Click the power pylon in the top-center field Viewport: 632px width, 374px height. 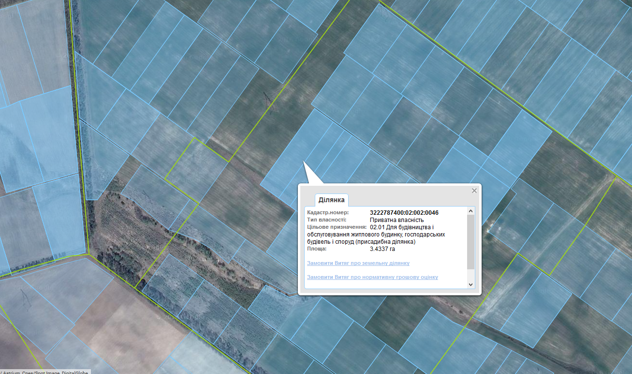click(265, 98)
